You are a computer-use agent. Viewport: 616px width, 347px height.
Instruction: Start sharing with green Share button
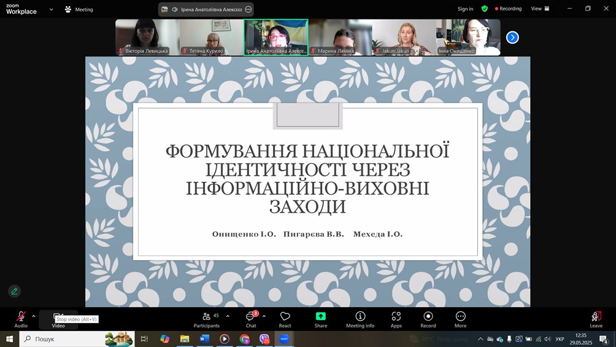pos(320,319)
